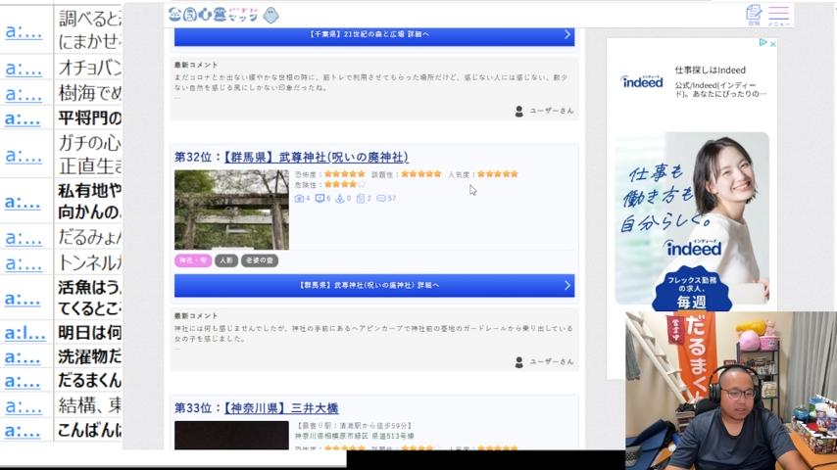Click the AdChoices triangle icon on the ad
The width and height of the screenshot is (837, 470).
[763, 42]
